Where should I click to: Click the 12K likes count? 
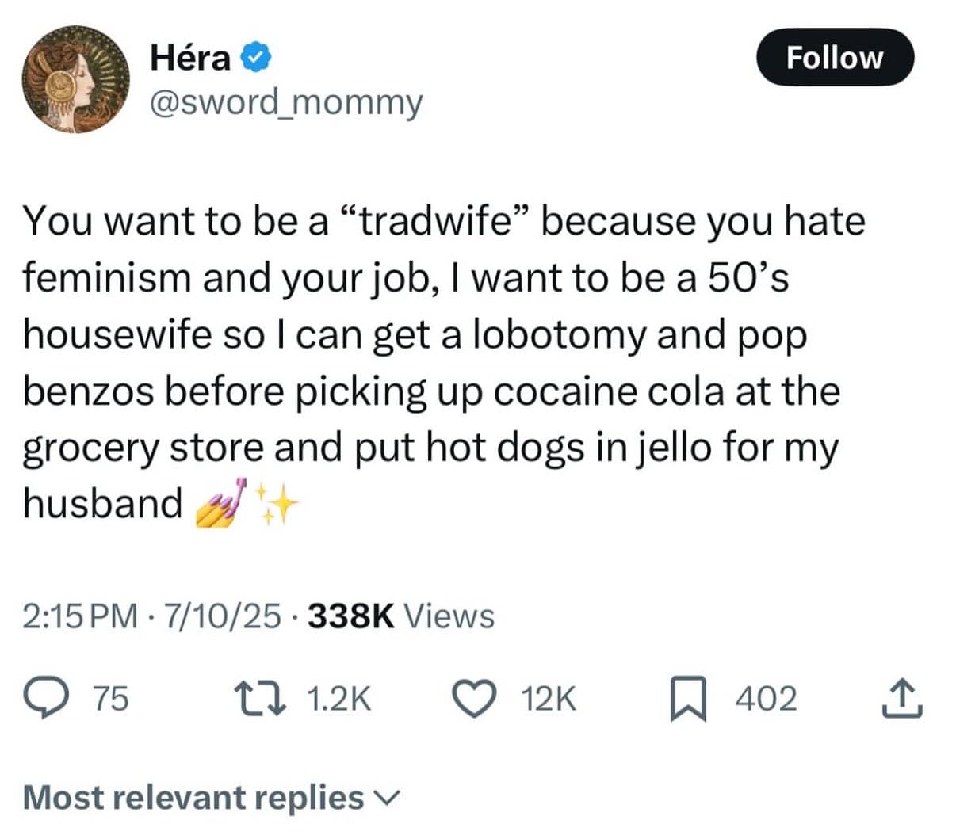point(549,699)
